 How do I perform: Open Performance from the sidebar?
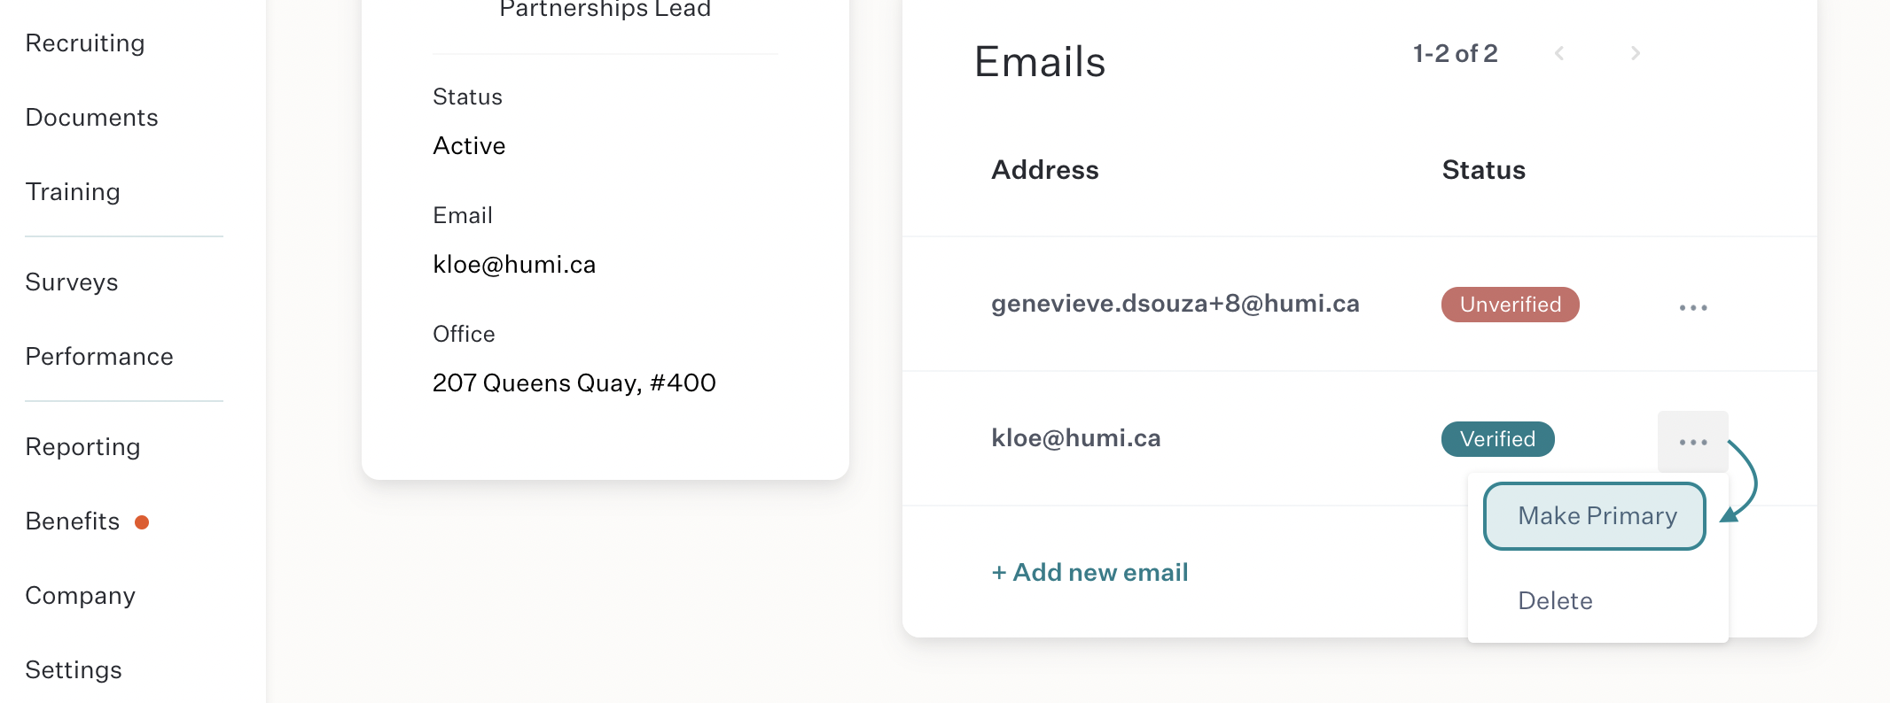tap(99, 357)
